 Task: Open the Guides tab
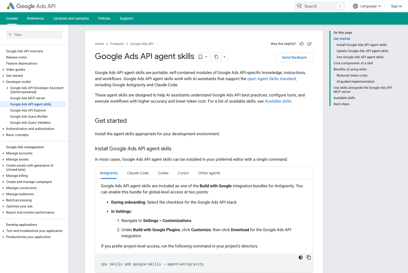(12, 18)
